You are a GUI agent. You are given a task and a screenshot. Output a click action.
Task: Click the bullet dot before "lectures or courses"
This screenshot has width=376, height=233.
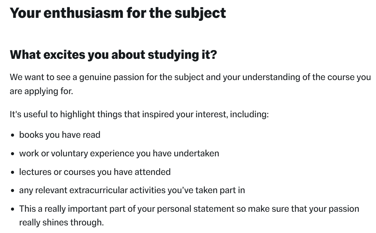(13, 172)
